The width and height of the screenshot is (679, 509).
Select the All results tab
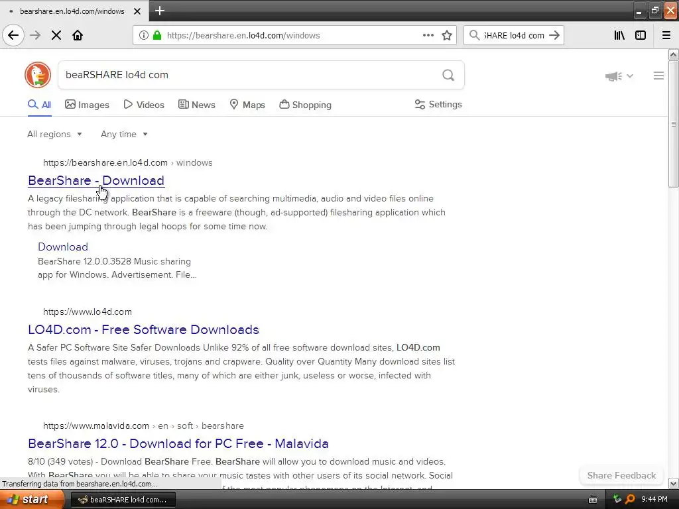[39, 105]
